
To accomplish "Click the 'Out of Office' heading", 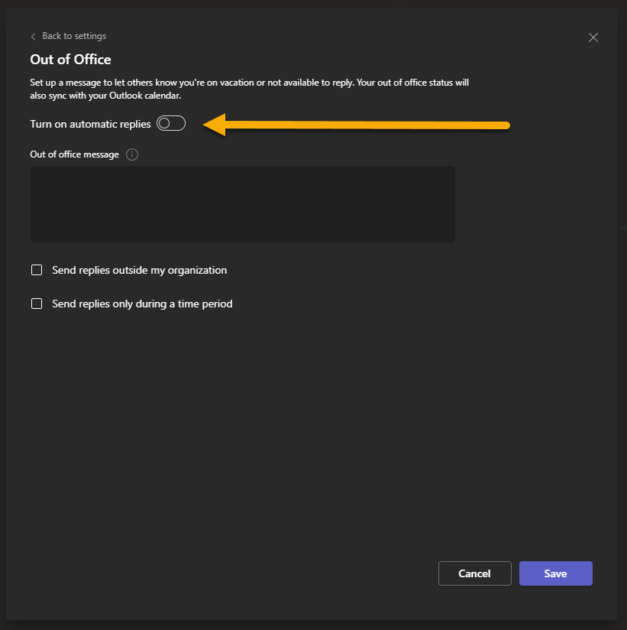I will [x=70, y=60].
